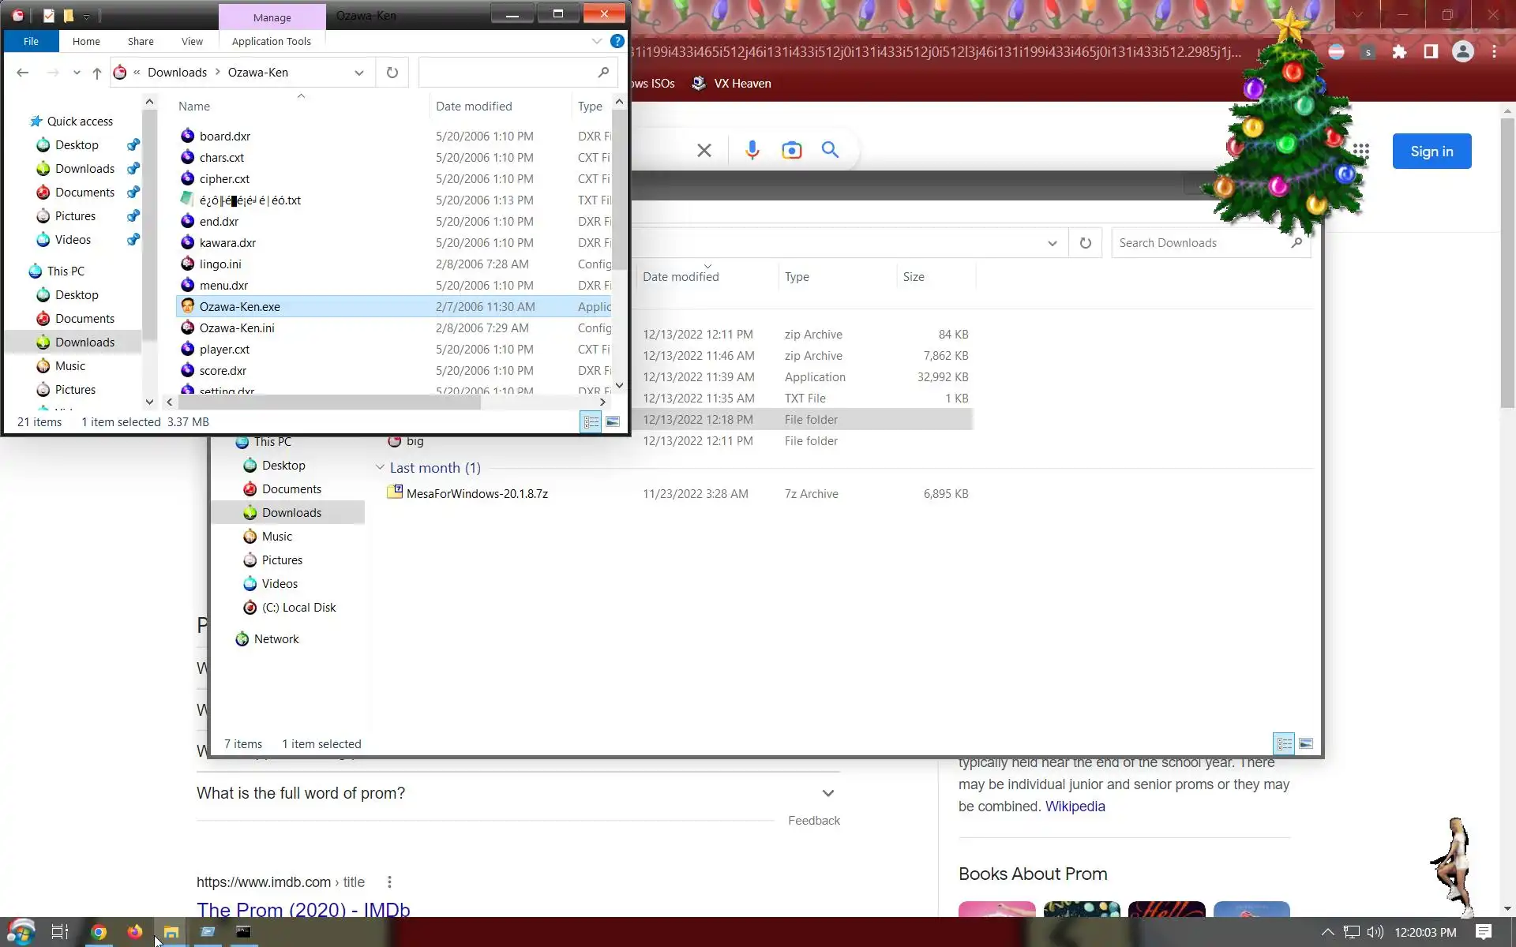Open the Wikipedia link

coord(1075,807)
